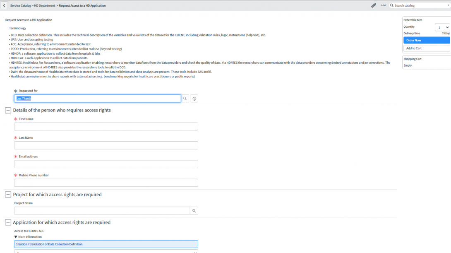The width and height of the screenshot is (451, 253).
Task: Click the back arrow button
Action: (x=4, y=6)
